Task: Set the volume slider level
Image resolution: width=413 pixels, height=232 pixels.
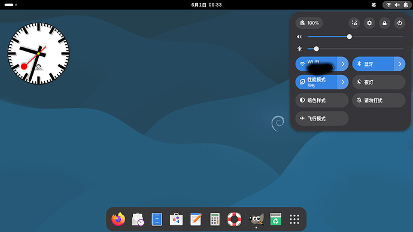Action: 356,37
